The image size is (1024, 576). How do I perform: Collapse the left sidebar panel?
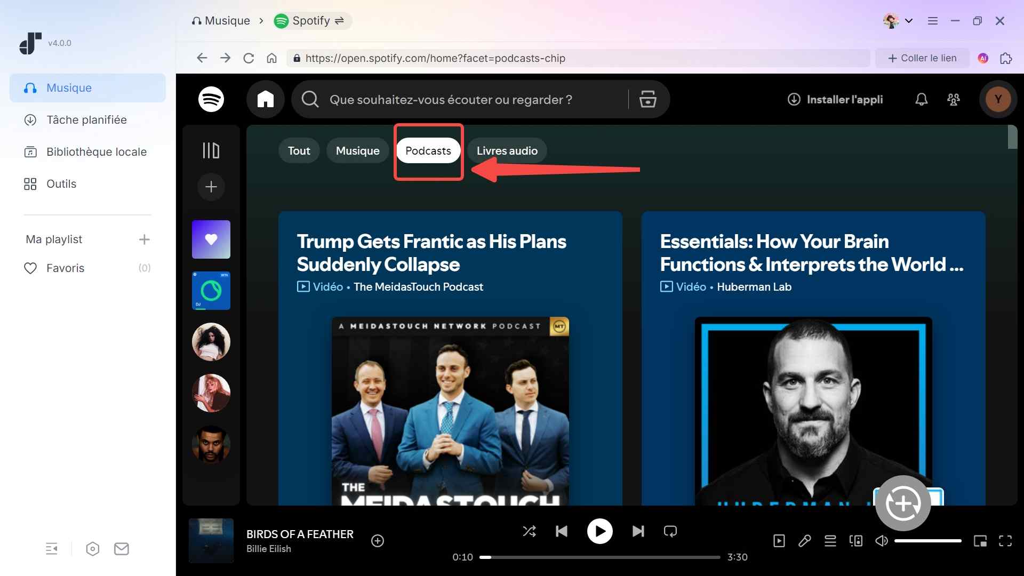[52, 549]
